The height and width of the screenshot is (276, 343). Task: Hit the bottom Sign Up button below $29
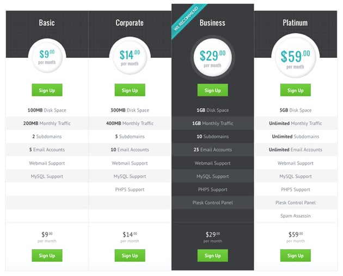[212, 255]
